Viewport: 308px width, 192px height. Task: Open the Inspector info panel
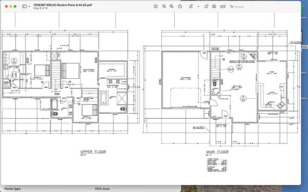156,7
